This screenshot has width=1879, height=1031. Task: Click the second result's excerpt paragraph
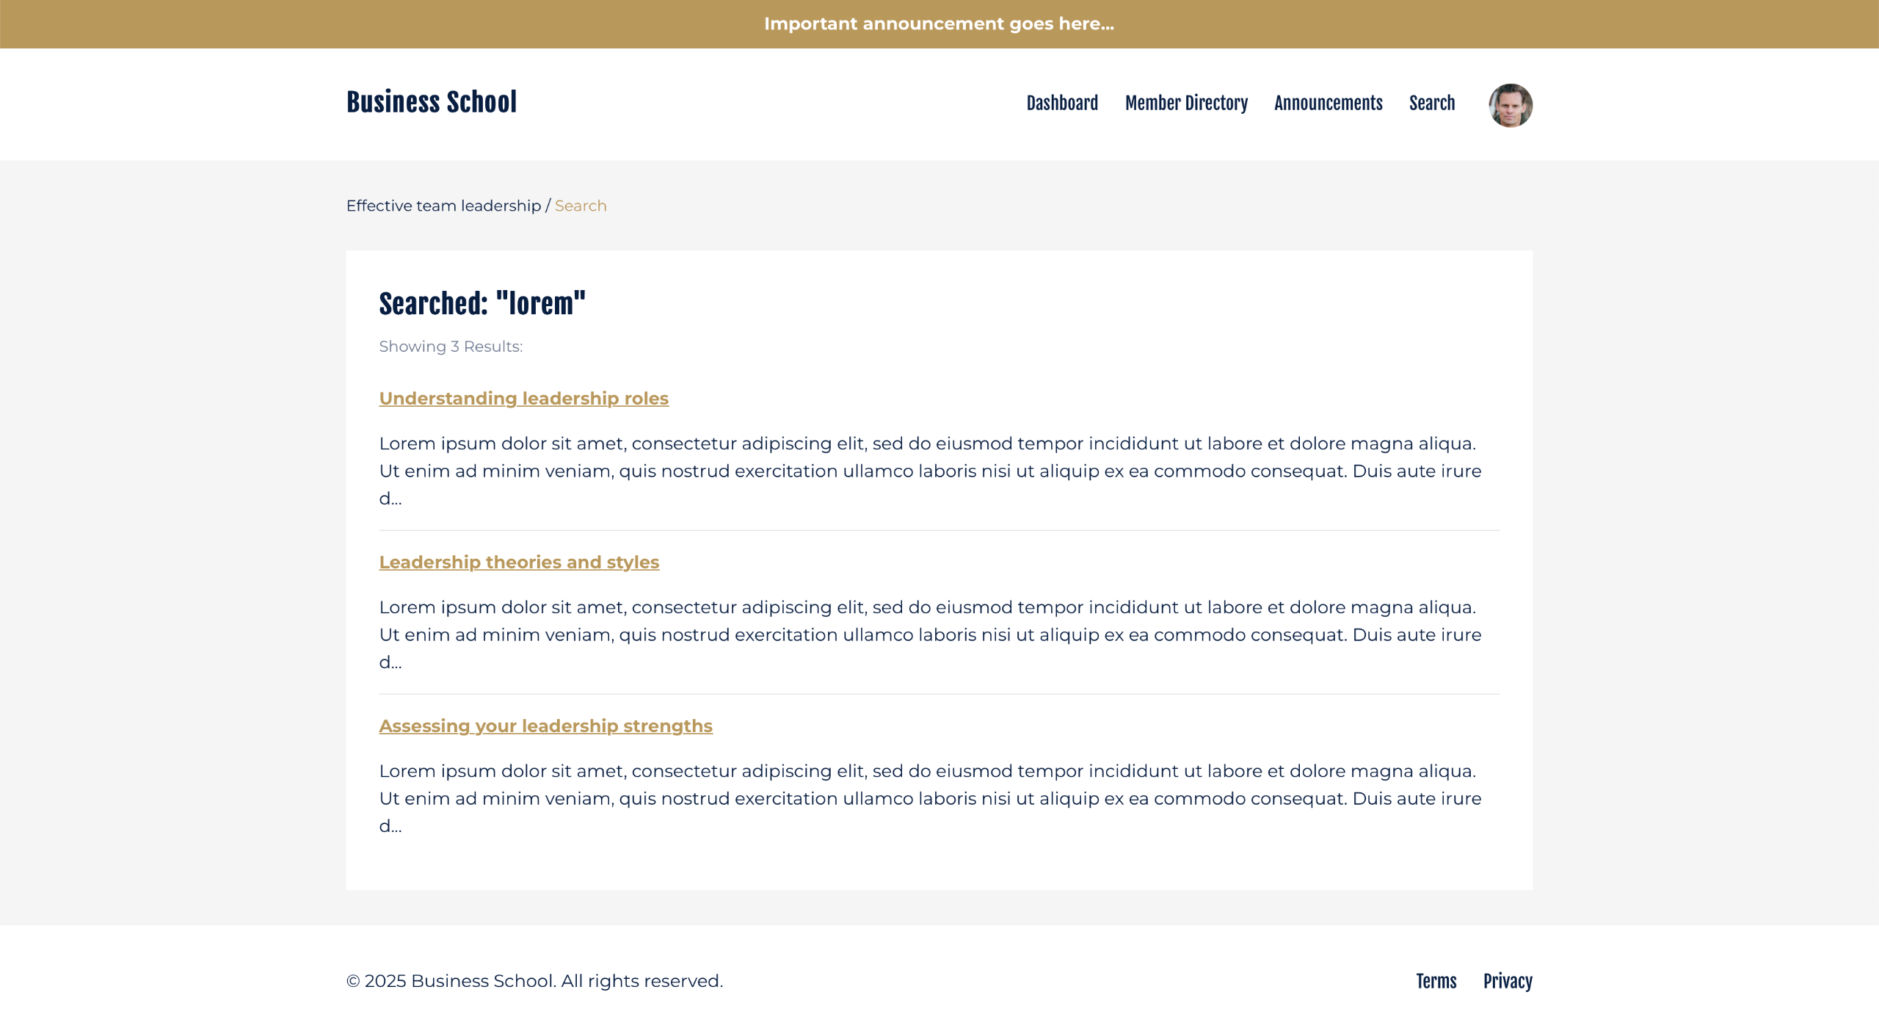[x=929, y=634]
